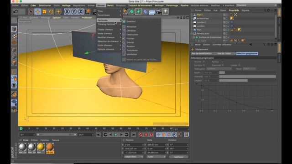Screen dimensions: 292x164
Task: Select the Lumière.1 object
Action: (x=201, y=22)
